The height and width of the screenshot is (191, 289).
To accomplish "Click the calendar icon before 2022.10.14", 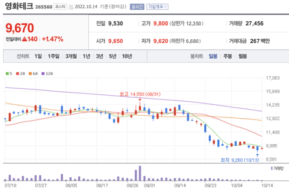I will [x=71, y=7].
